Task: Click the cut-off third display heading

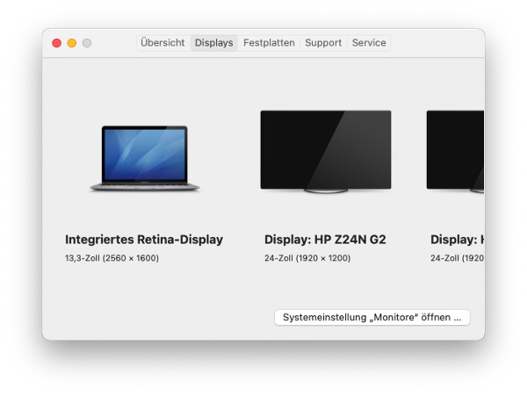Action: (457, 240)
